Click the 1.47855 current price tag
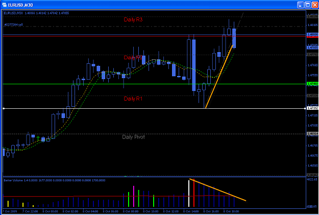 pos(312,47)
